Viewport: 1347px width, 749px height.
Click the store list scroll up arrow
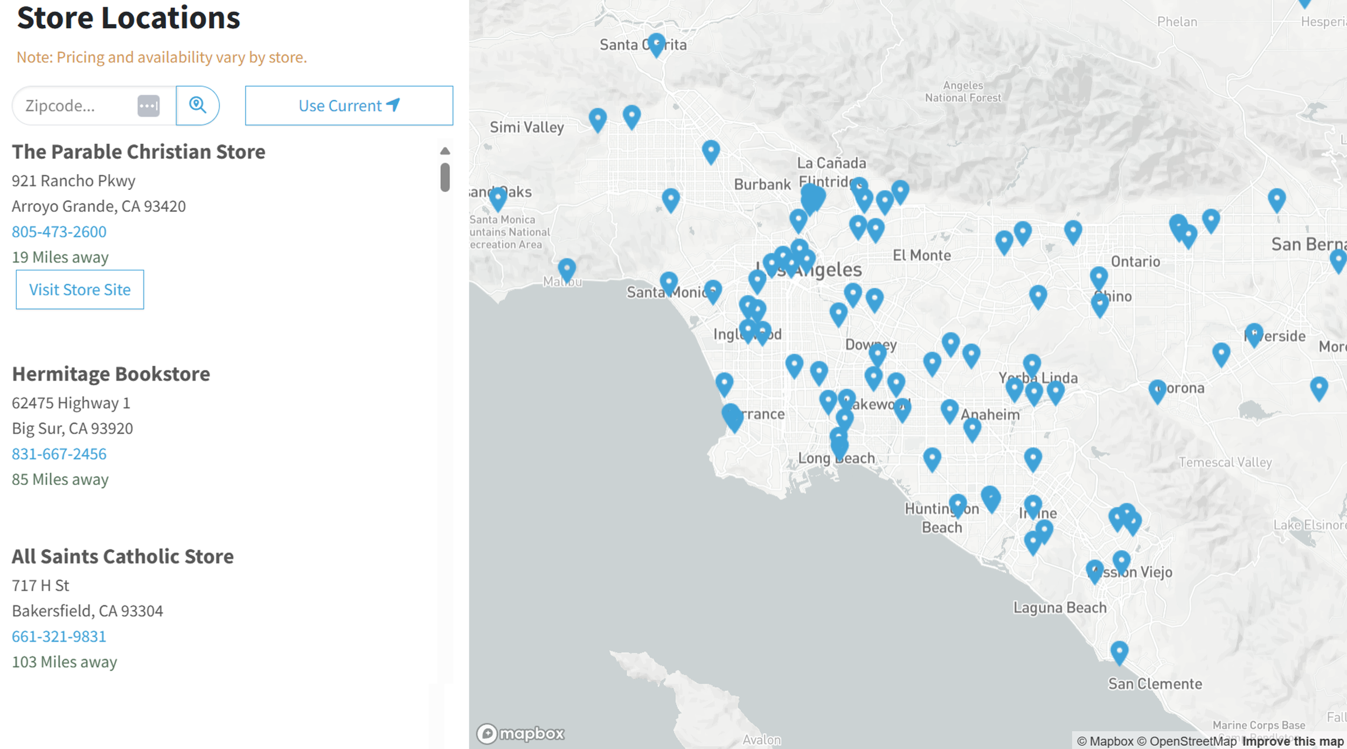coord(445,151)
